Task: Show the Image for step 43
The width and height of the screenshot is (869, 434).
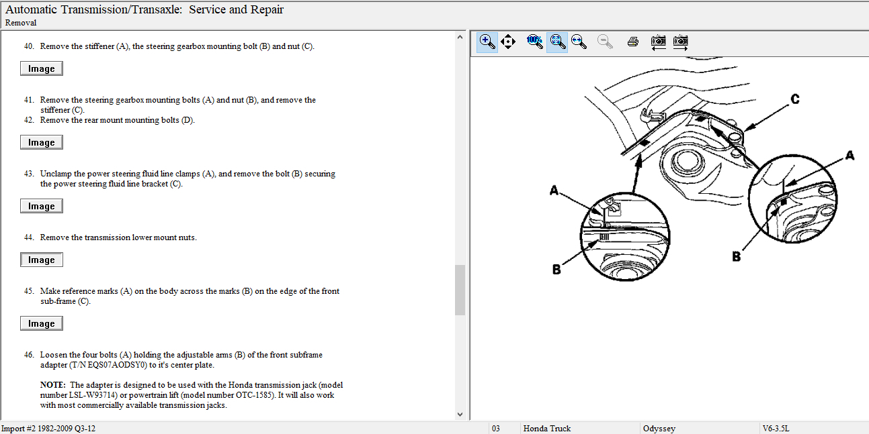Action: [42, 206]
